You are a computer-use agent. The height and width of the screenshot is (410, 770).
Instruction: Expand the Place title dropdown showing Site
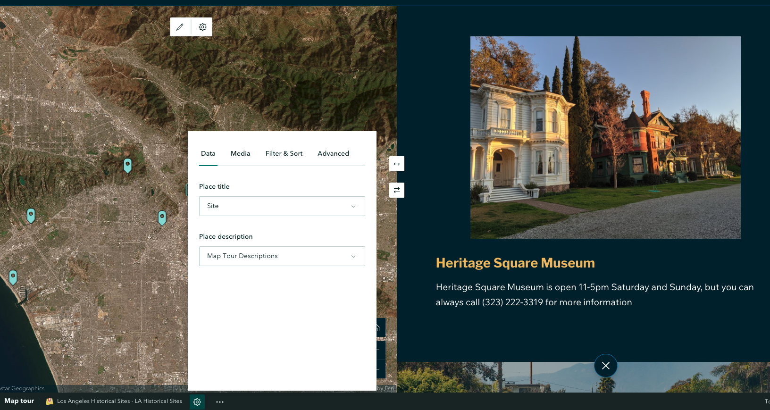[282, 206]
